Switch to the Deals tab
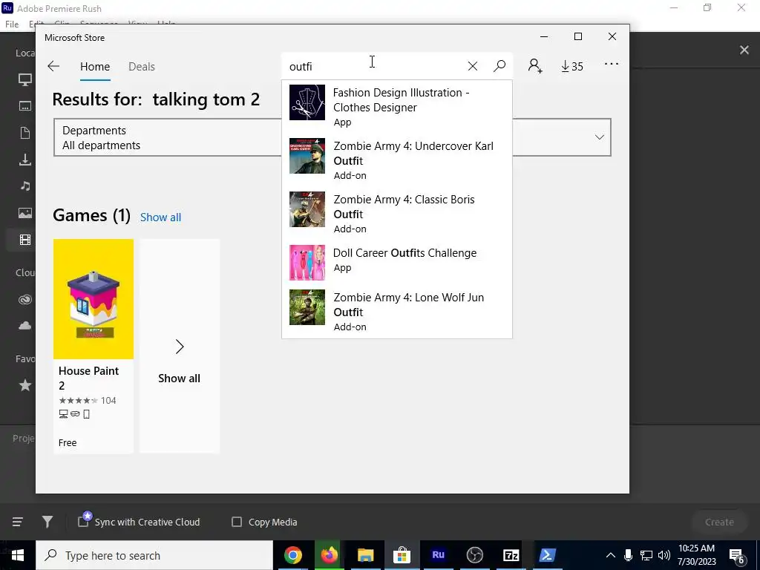Screen dimensions: 760x570 142,66
